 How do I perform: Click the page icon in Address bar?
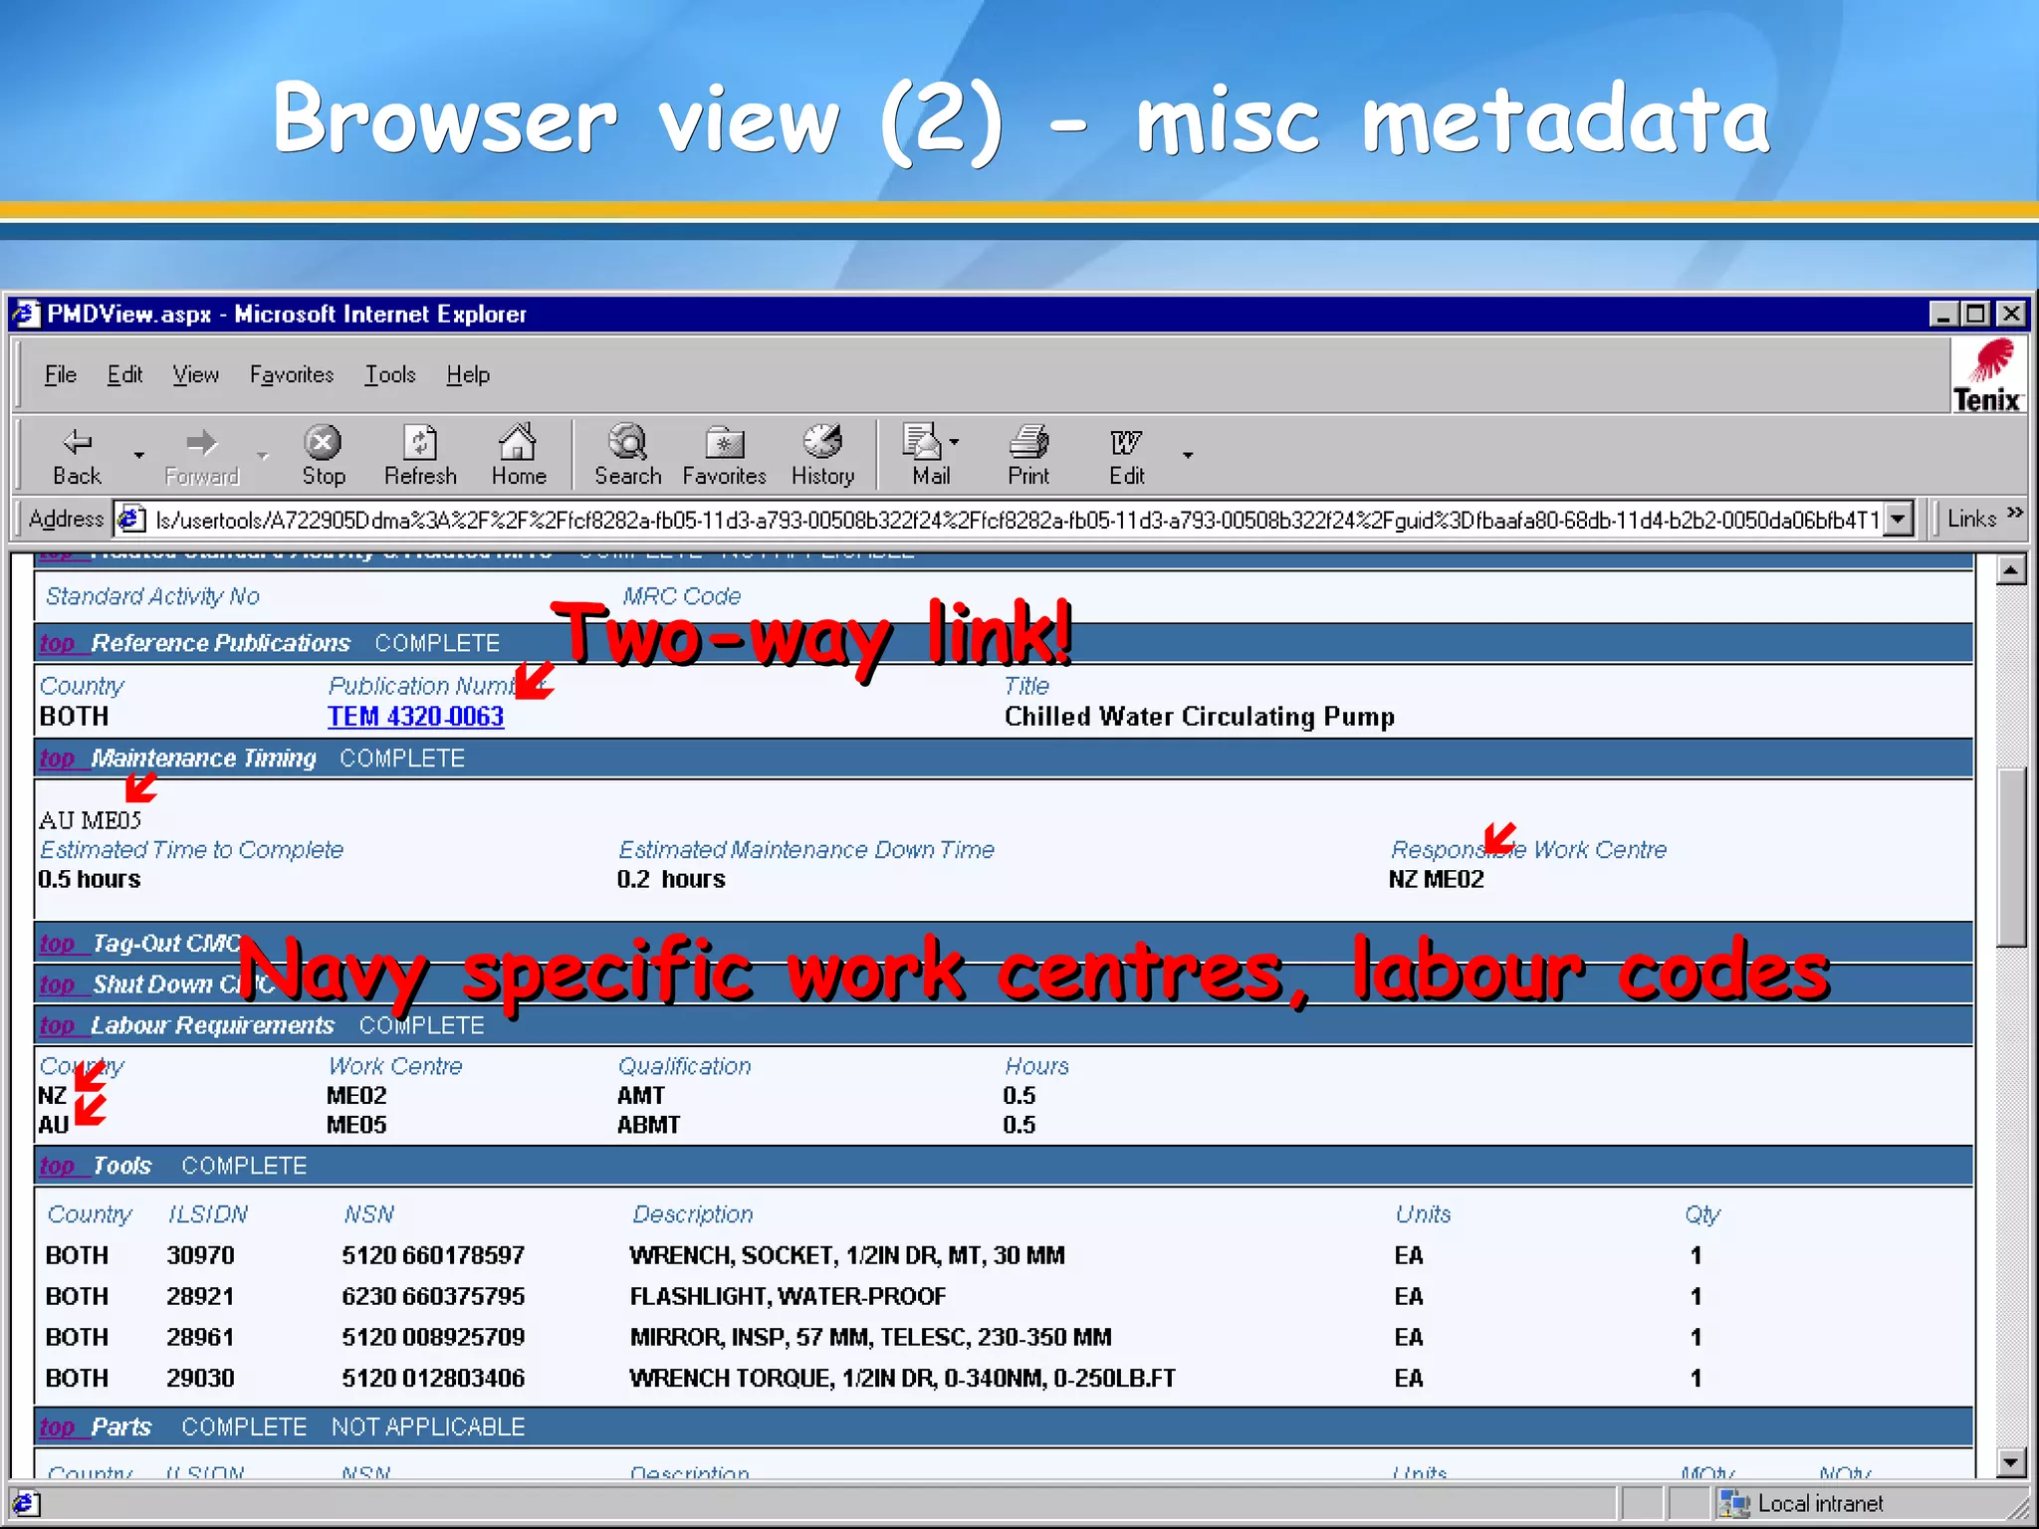pos(130,519)
